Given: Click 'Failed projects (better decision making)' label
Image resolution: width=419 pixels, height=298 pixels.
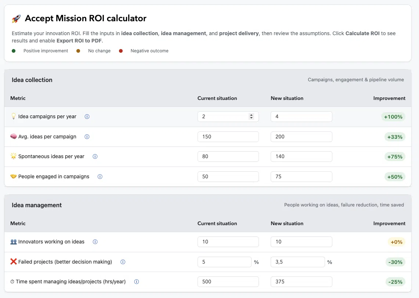Looking at the screenshot, I should [x=65, y=262].
